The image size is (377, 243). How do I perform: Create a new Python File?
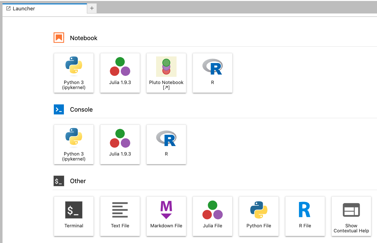point(259,216)
